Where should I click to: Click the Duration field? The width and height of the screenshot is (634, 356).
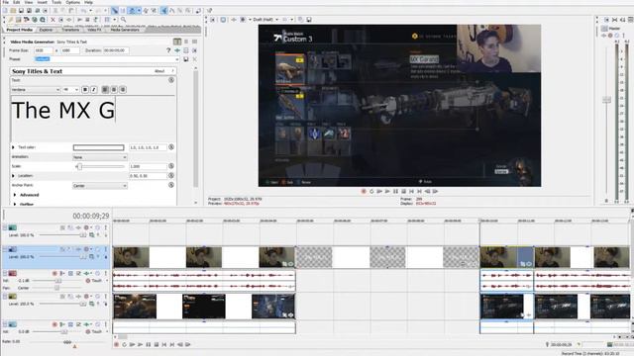coord(116,50)
